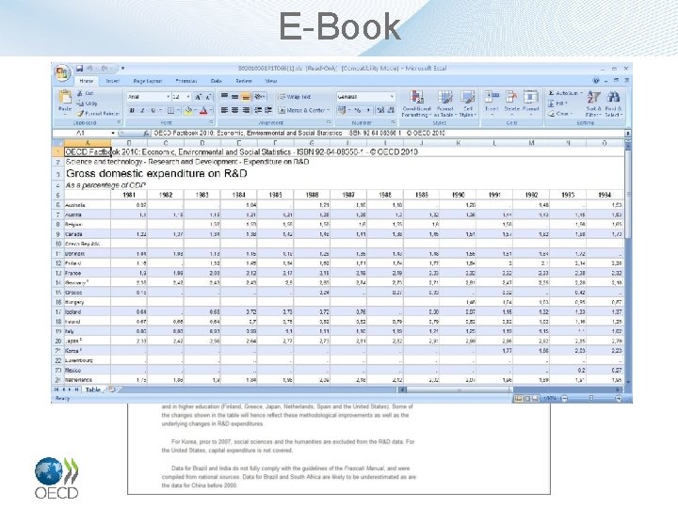Image resolution: width=678 pixels, height=508 pixels.
Task: Open the Arial font name dropdown
Action: [169, 97]
